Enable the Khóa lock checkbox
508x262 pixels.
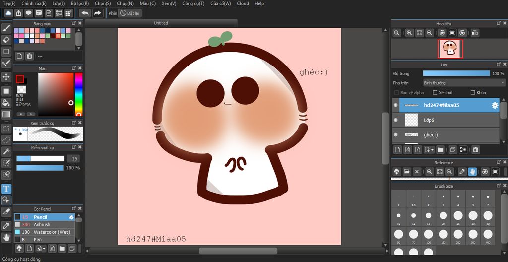473,93
